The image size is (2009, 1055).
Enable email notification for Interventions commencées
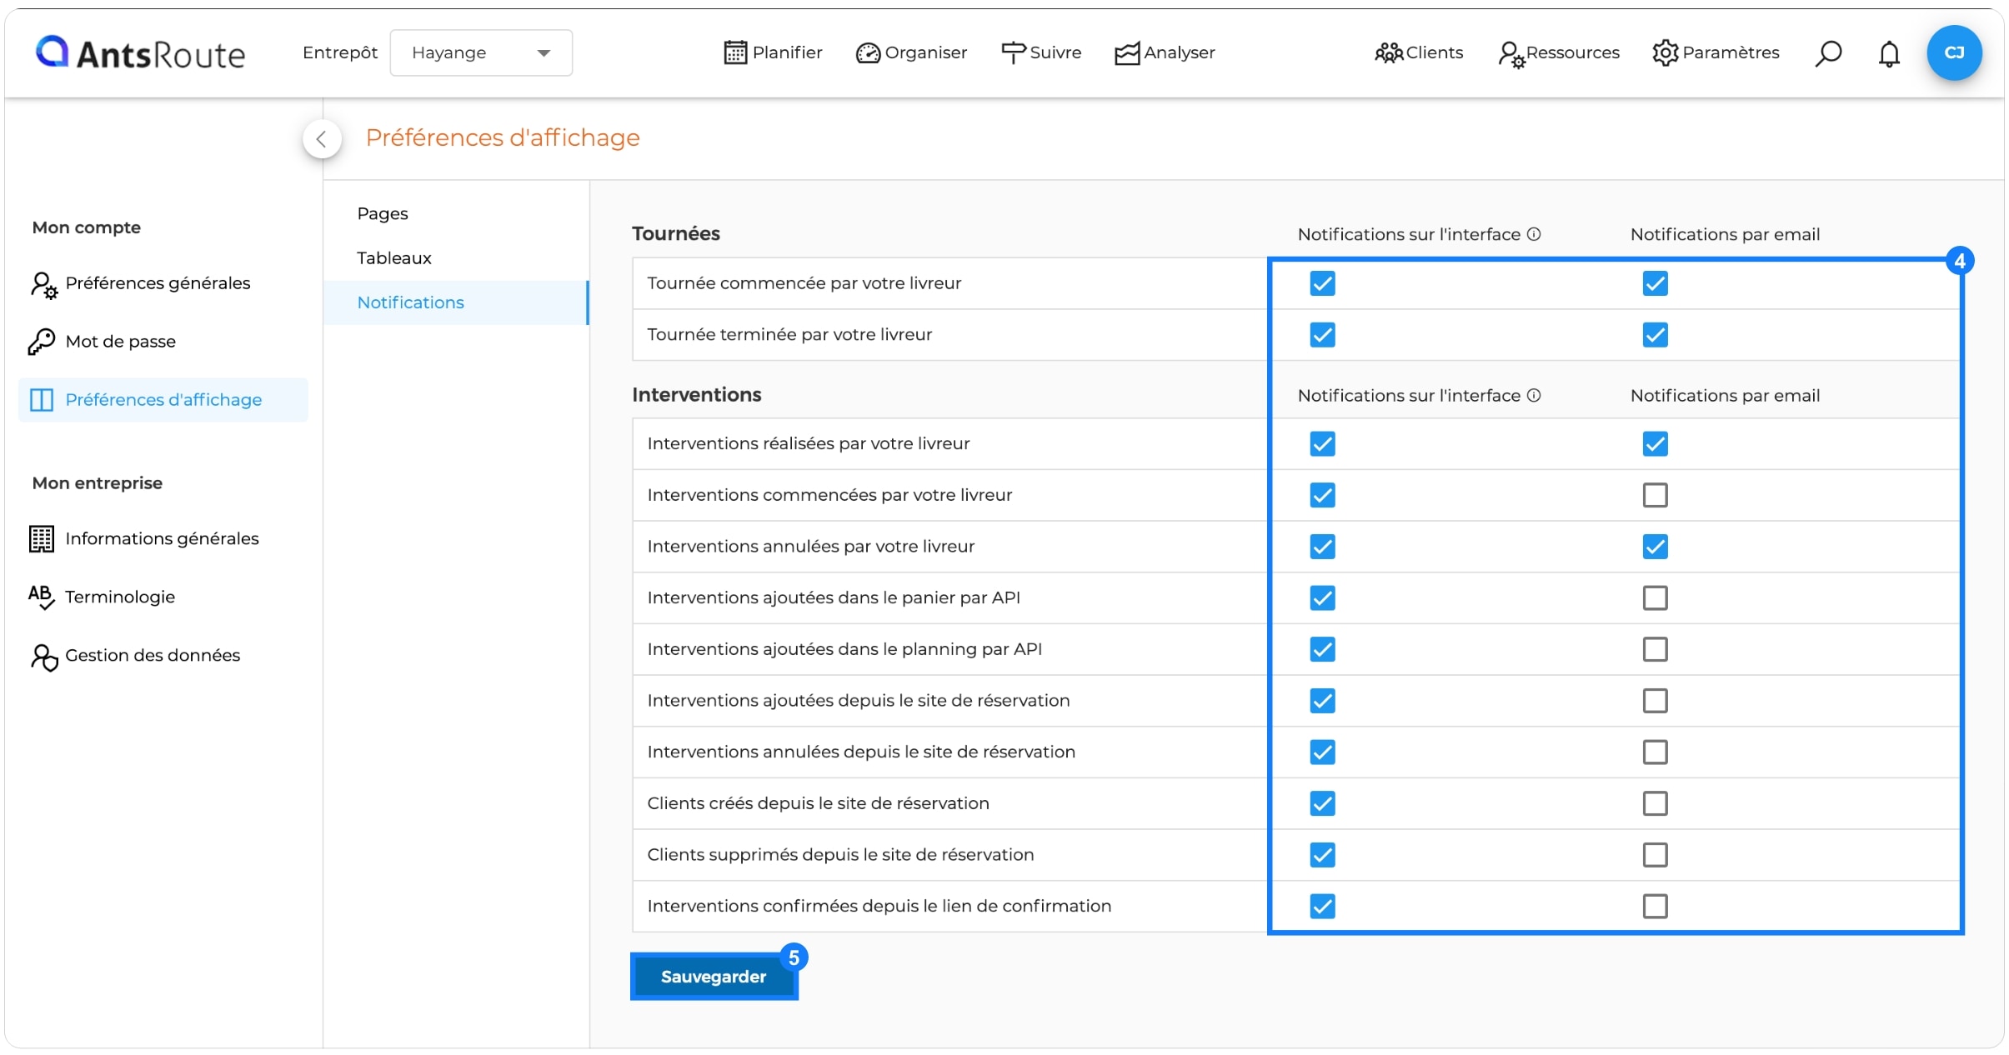1655,495
